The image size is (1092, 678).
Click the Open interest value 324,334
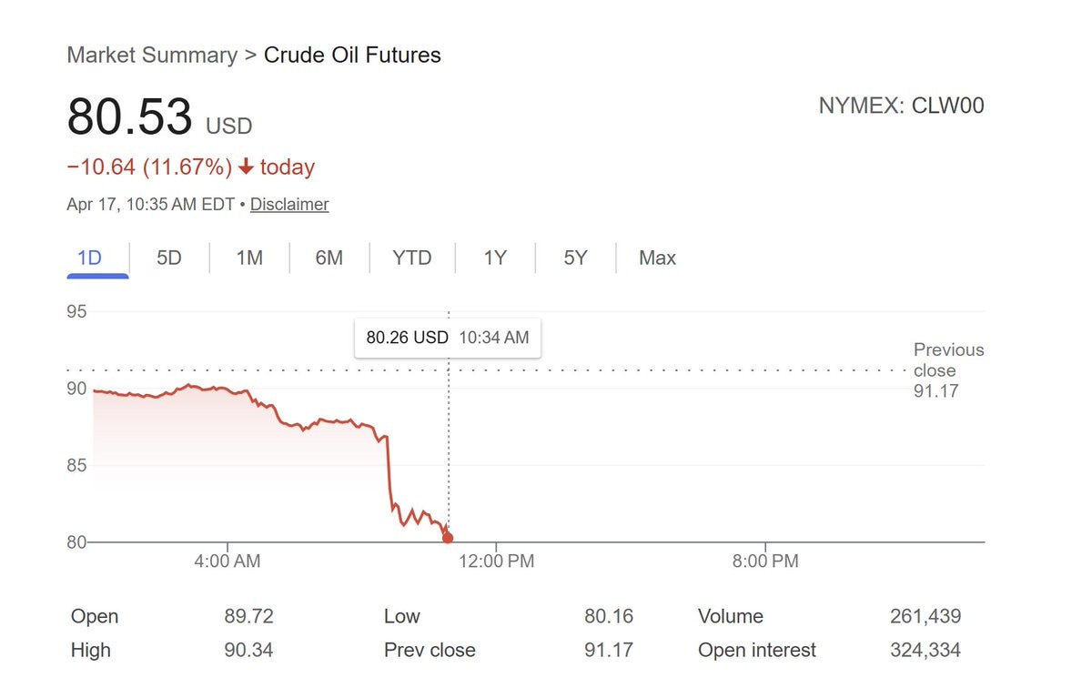pyautogui.click(x=925, y=651)
